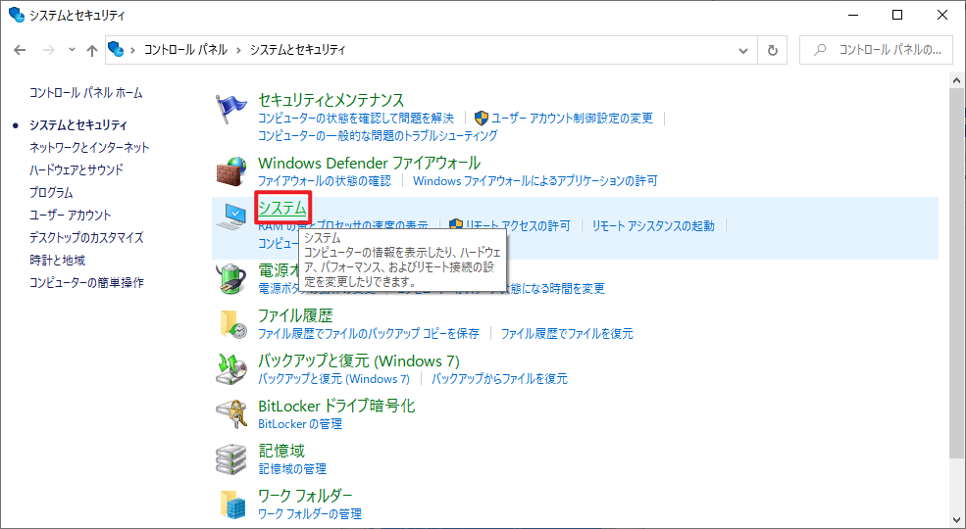The height and width of the screenshot is (529, 966).
Task: Click ユーザー アカウント制御設定の変更 link
Action: click(573, 119)
